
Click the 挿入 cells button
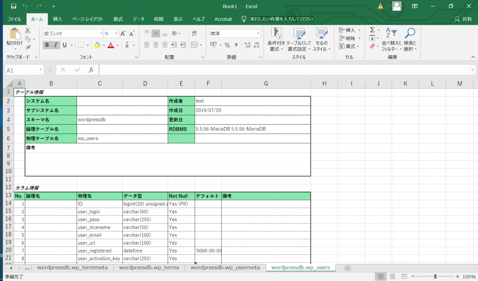tap(350, 30)
